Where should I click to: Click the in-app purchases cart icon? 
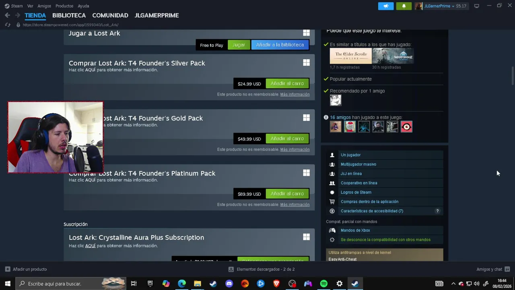(332, 202)
